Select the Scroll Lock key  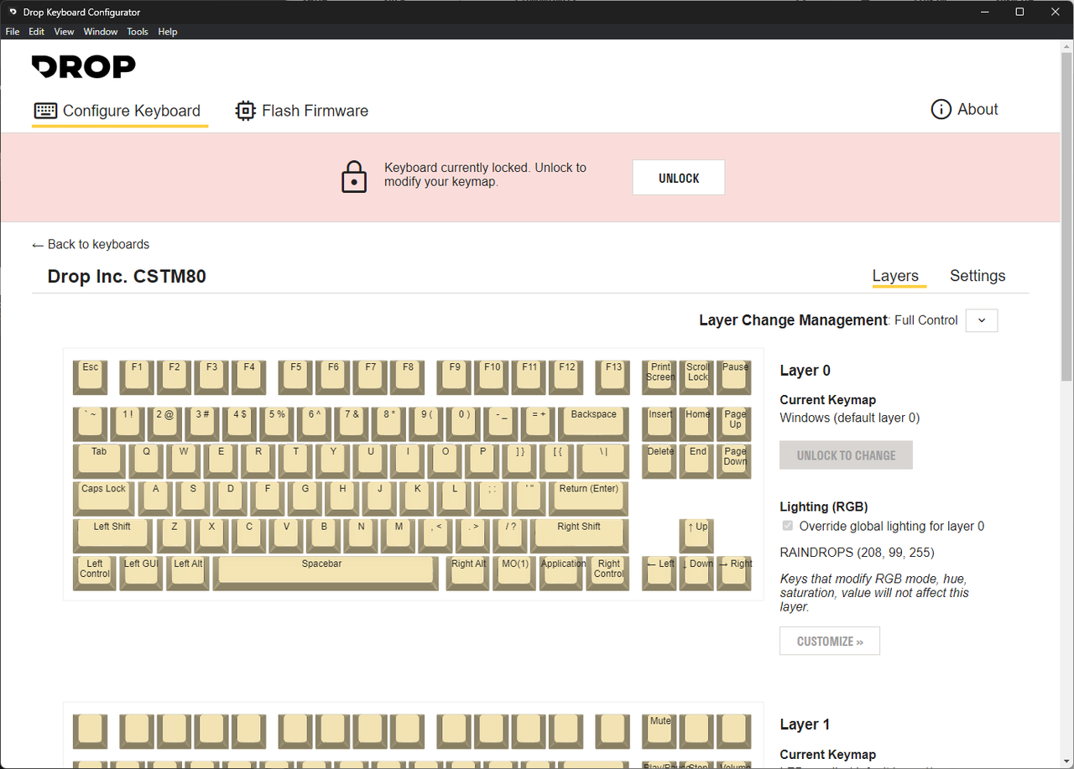(697, 377)
